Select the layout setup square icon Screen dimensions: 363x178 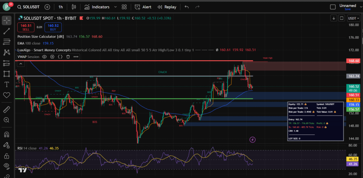click(333, 7)
